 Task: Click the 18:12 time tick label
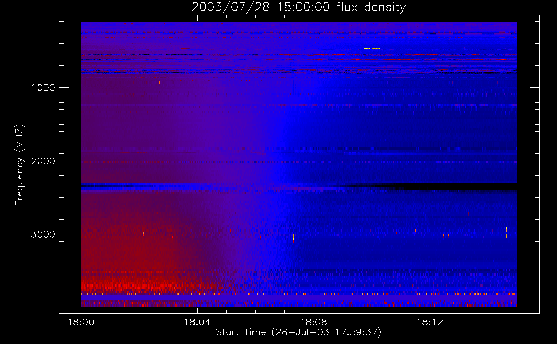click(x=430, y=322)
